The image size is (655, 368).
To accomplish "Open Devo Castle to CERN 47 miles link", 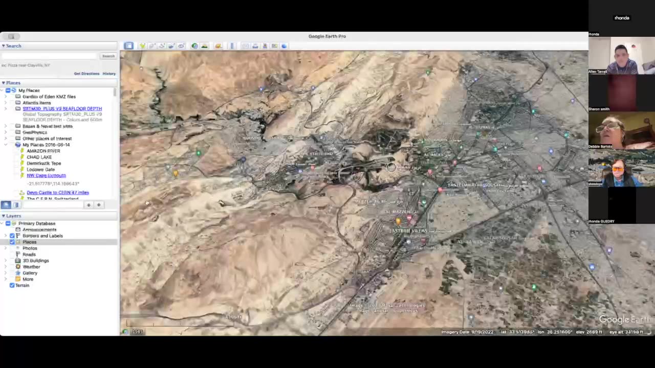I will coord(57,193).
